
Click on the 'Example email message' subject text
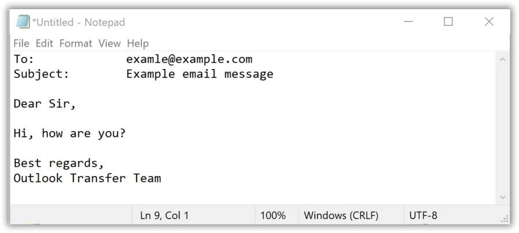pyautogui.click(x=200, y=74)
